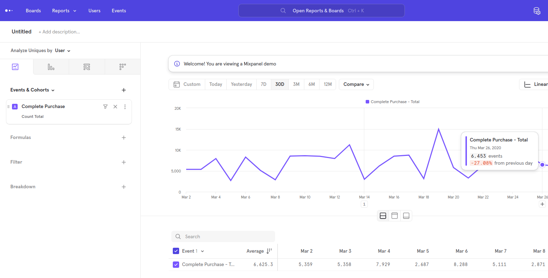Select the 3M date range

pyautogui.click(x=296, y=84)
